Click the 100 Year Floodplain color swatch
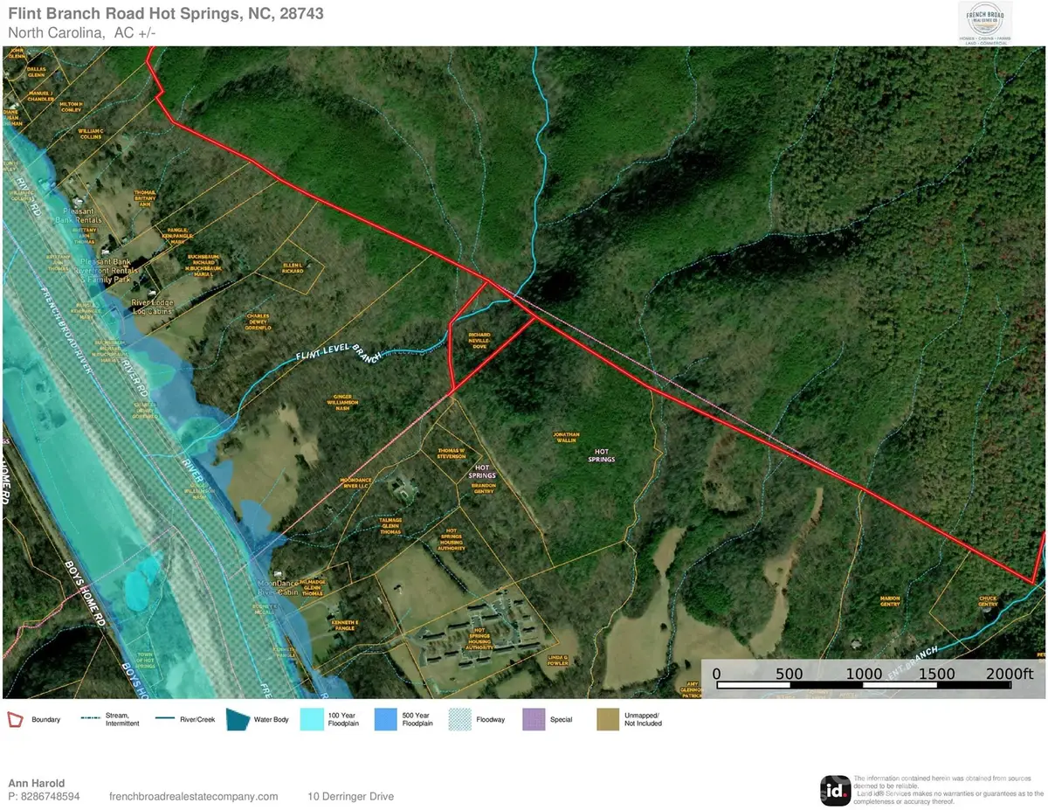Image resolution: width=1048 pixels, height=810 pixels. pos(312,719)
